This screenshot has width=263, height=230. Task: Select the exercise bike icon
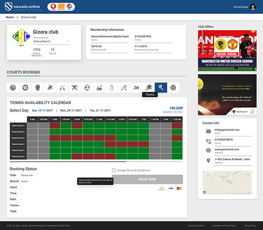[x=99, y=88]
